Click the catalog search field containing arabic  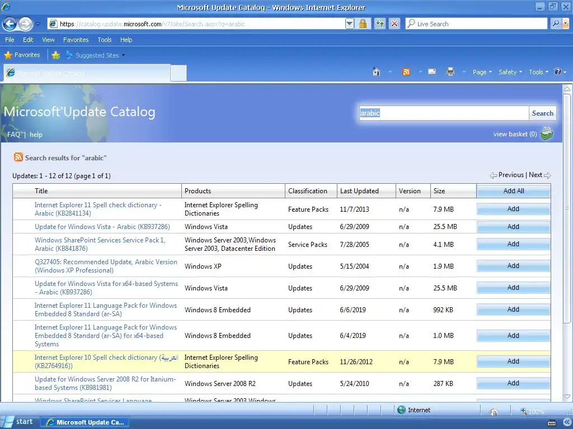tap(444, 113)
